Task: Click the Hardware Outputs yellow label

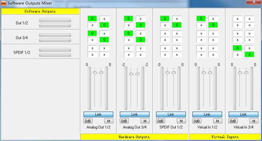Action: click(134, 137)
